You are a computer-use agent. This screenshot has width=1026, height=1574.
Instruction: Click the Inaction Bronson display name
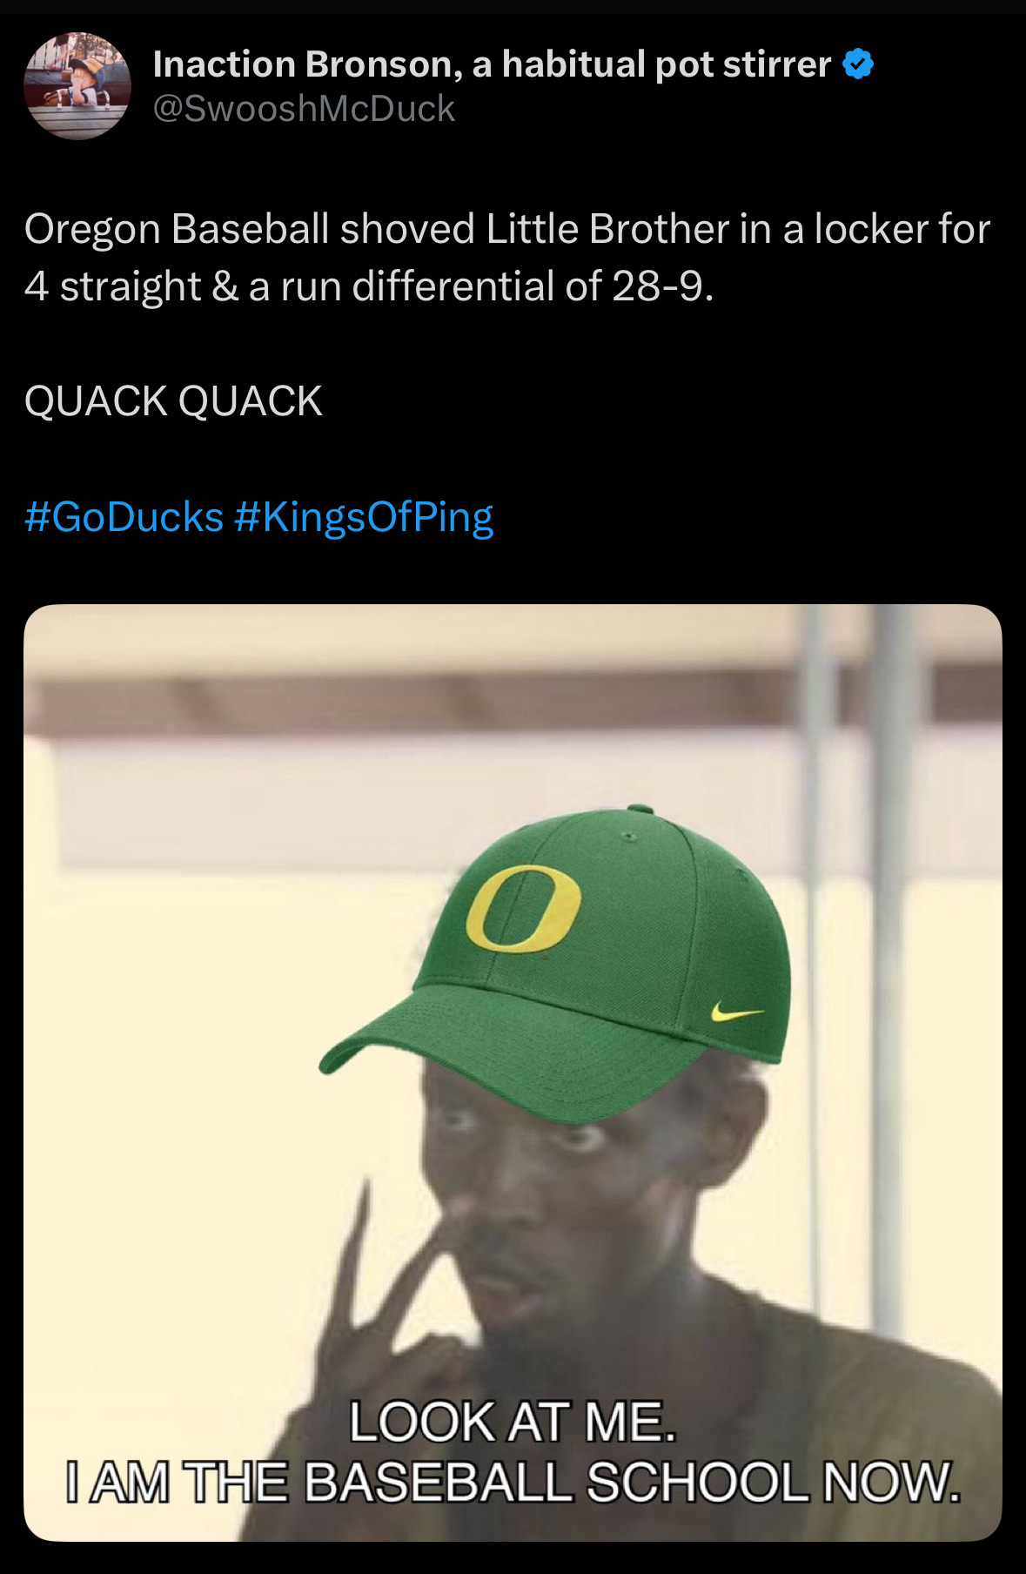click(492, 64)
